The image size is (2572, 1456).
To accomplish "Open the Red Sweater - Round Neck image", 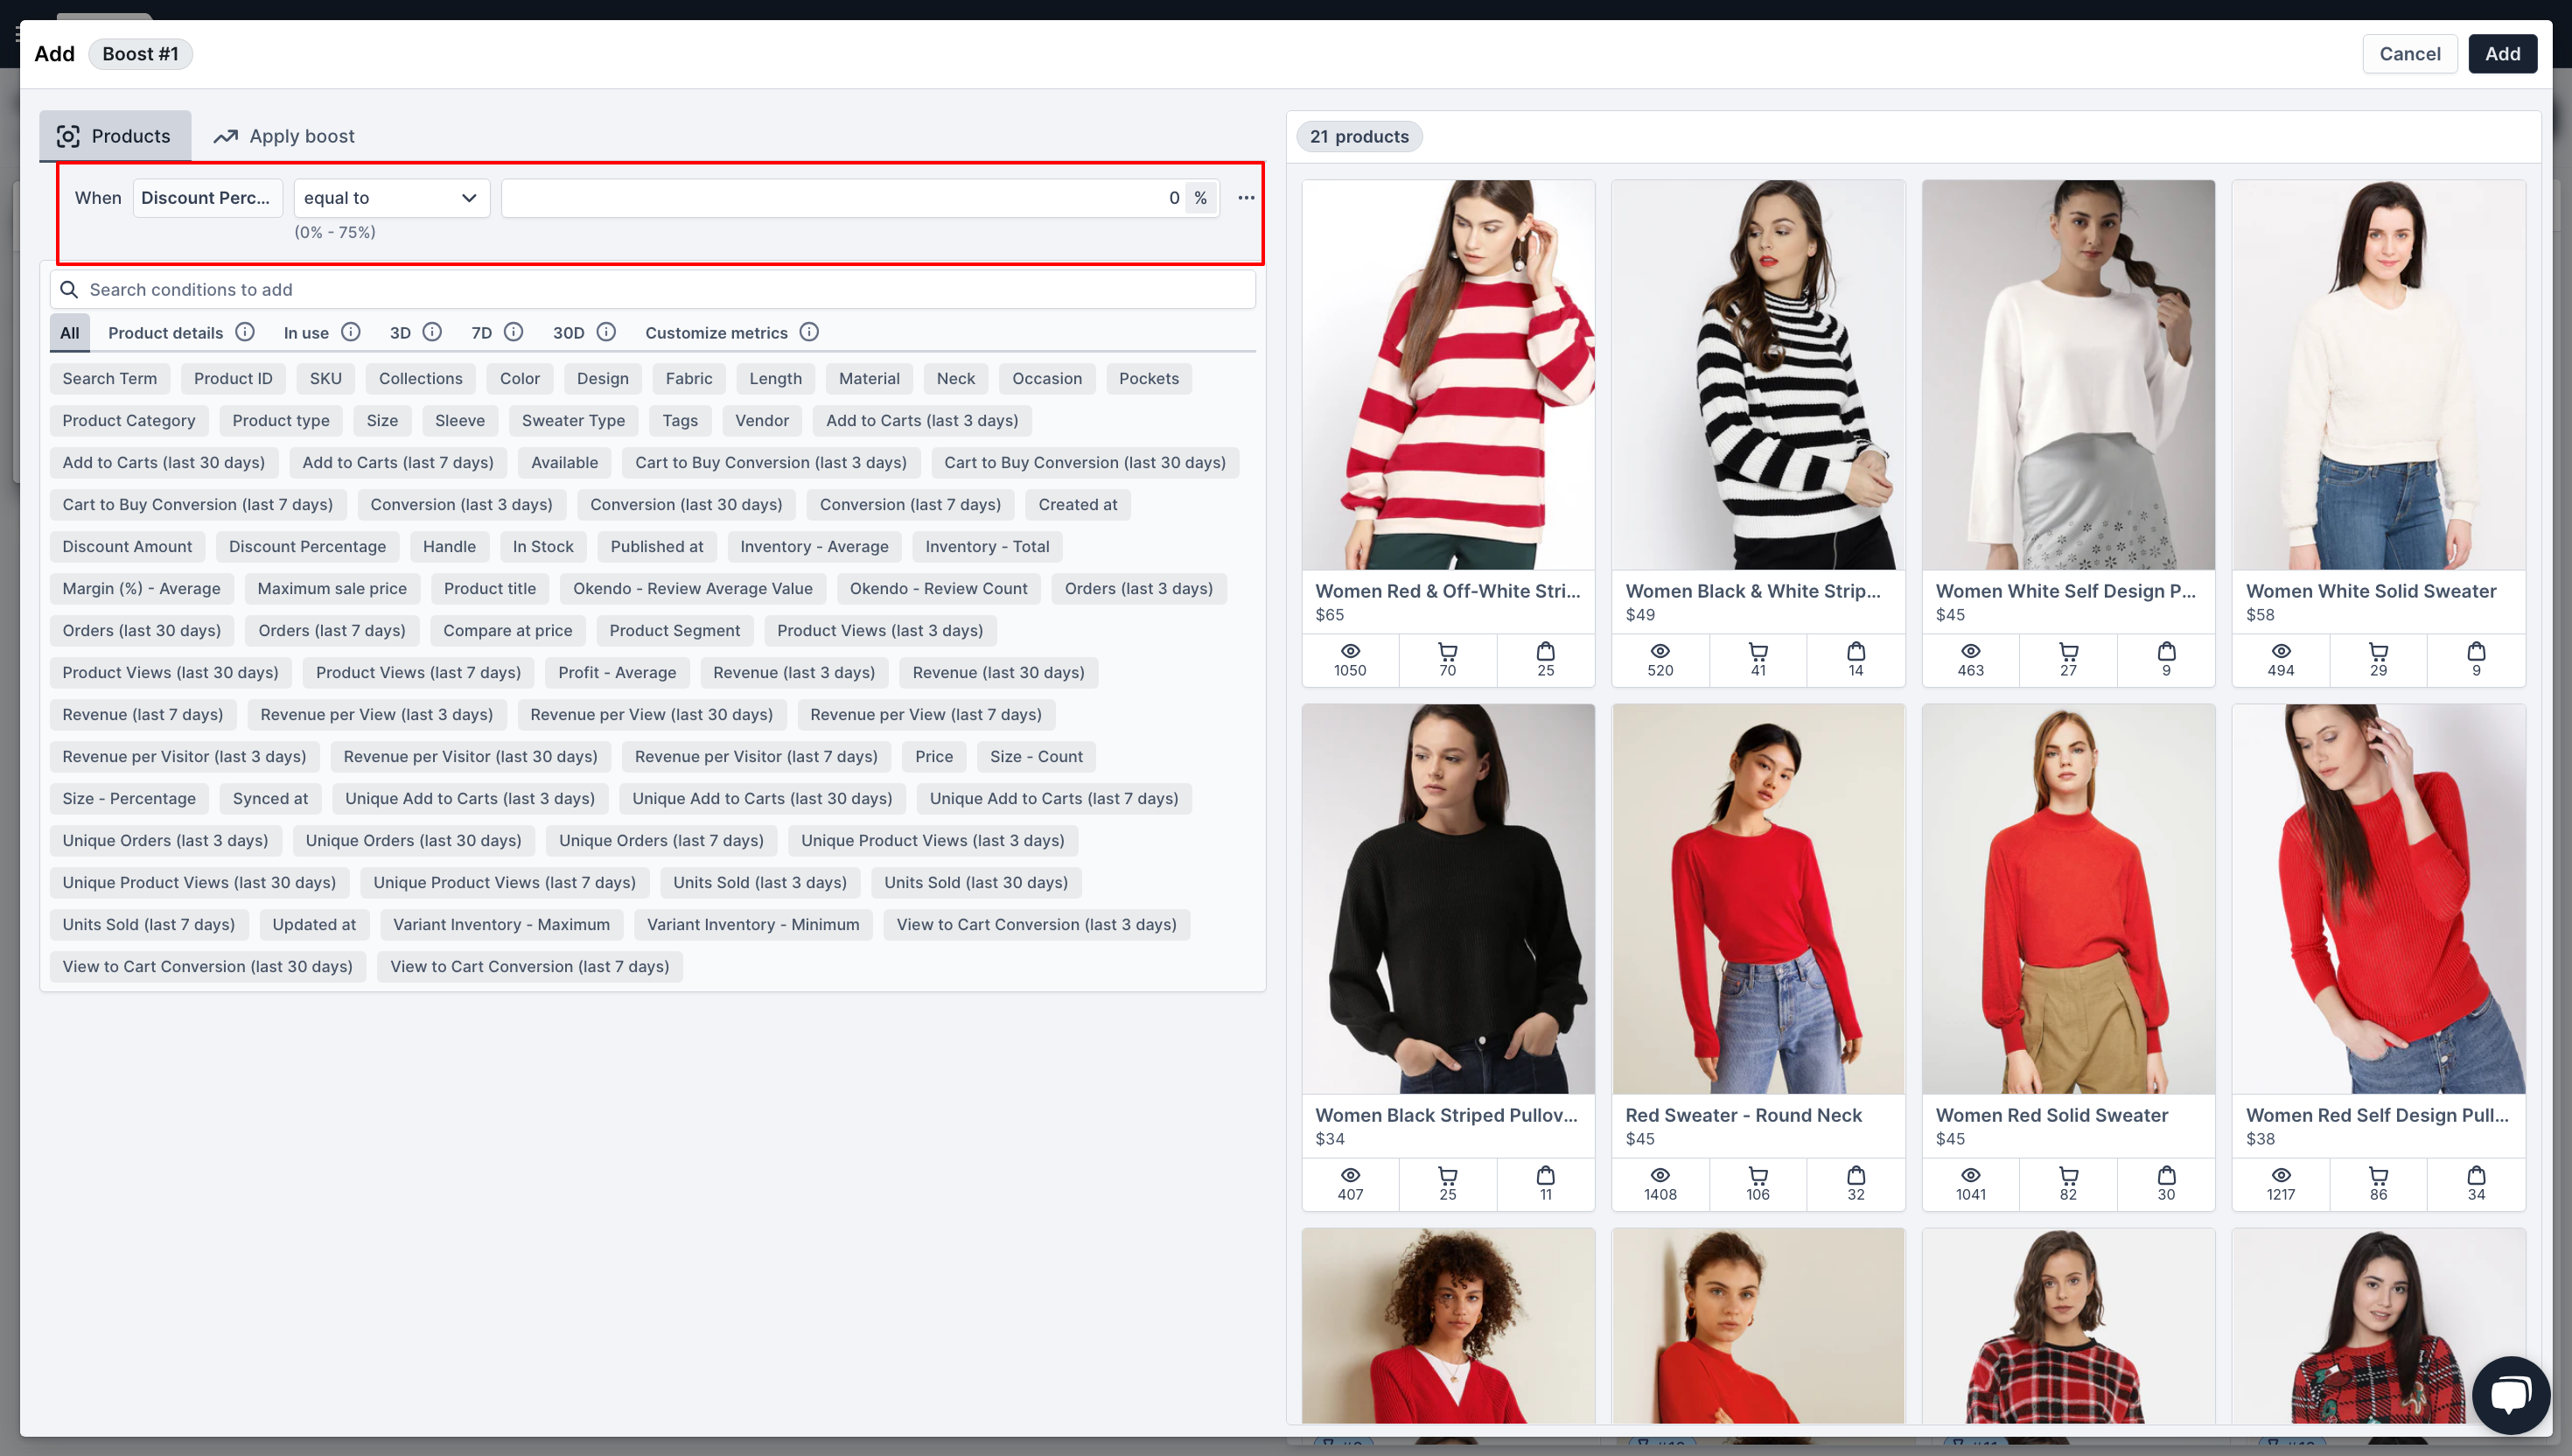I will click(1758, 898).
